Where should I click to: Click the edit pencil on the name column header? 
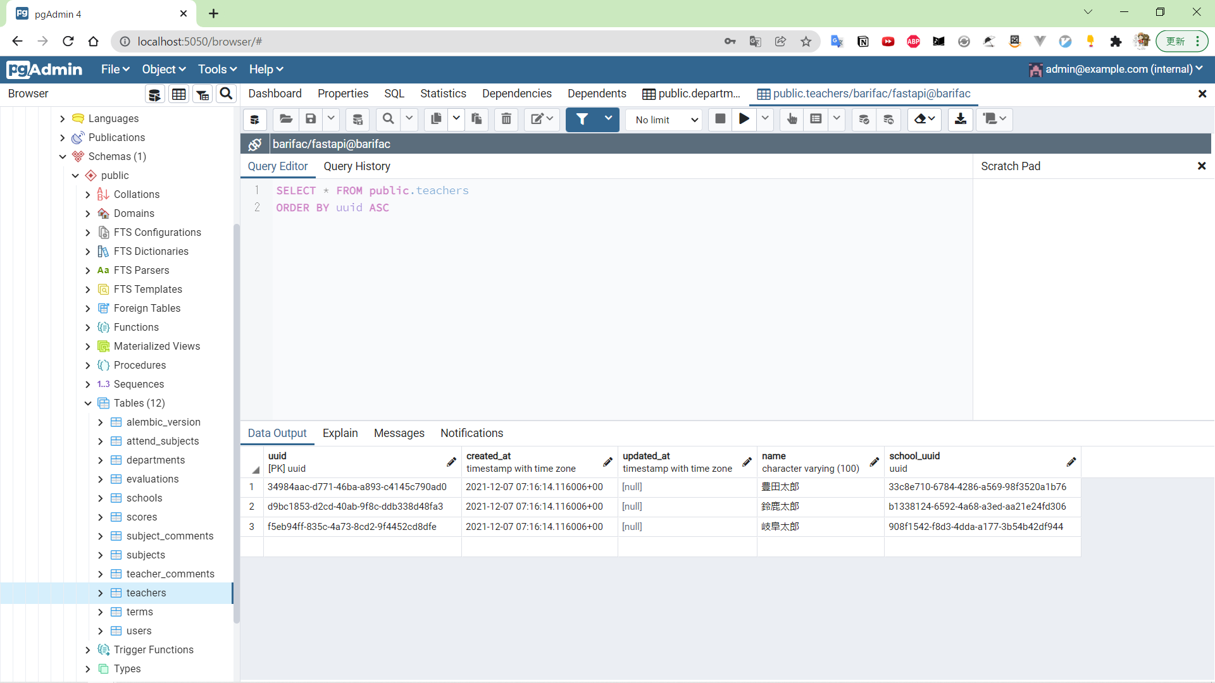click(874, 462)
